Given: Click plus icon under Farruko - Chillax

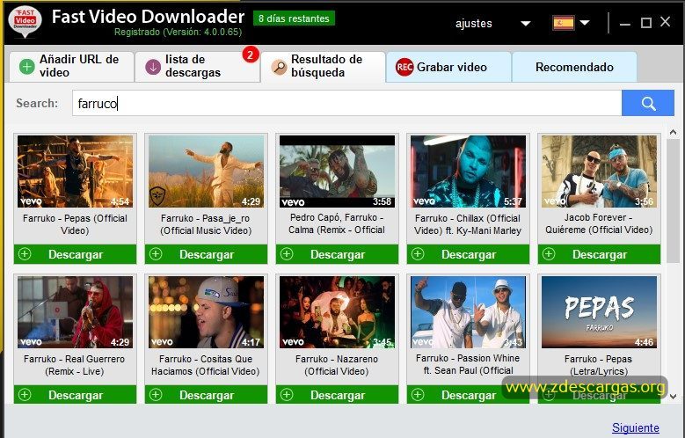Looking at the screenshot, I should tap(418, 253).
